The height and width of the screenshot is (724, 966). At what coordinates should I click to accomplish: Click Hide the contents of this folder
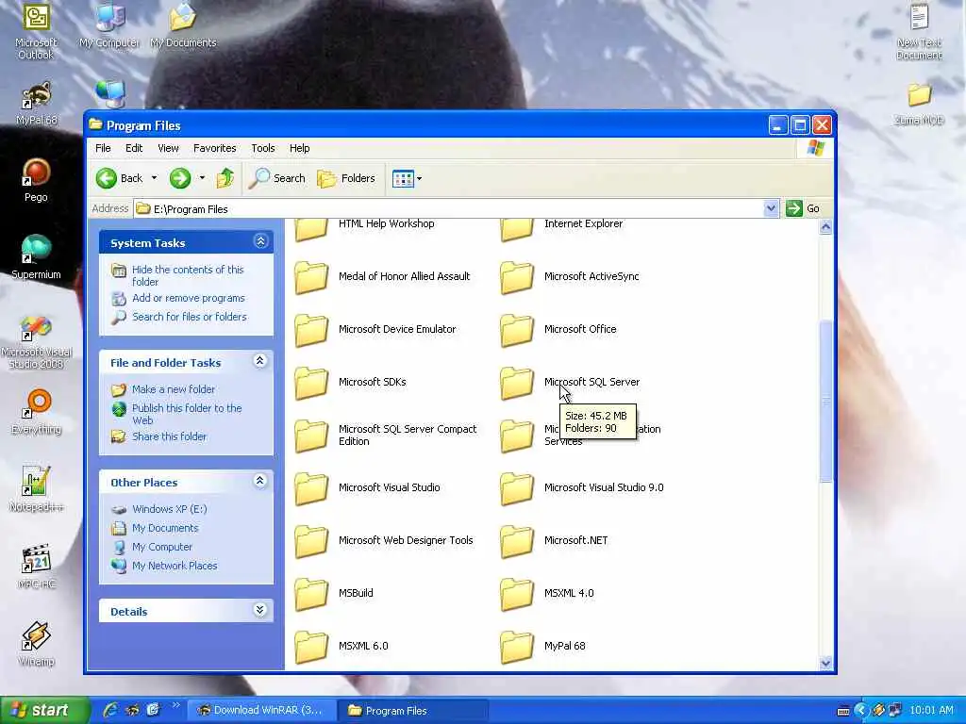click(188, 276)
